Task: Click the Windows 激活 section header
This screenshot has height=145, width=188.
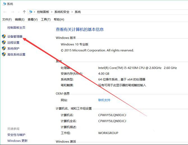Action: [66, 142]
